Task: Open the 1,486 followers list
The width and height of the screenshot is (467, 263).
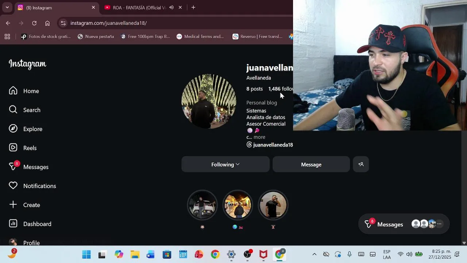Action: point(281,89)
